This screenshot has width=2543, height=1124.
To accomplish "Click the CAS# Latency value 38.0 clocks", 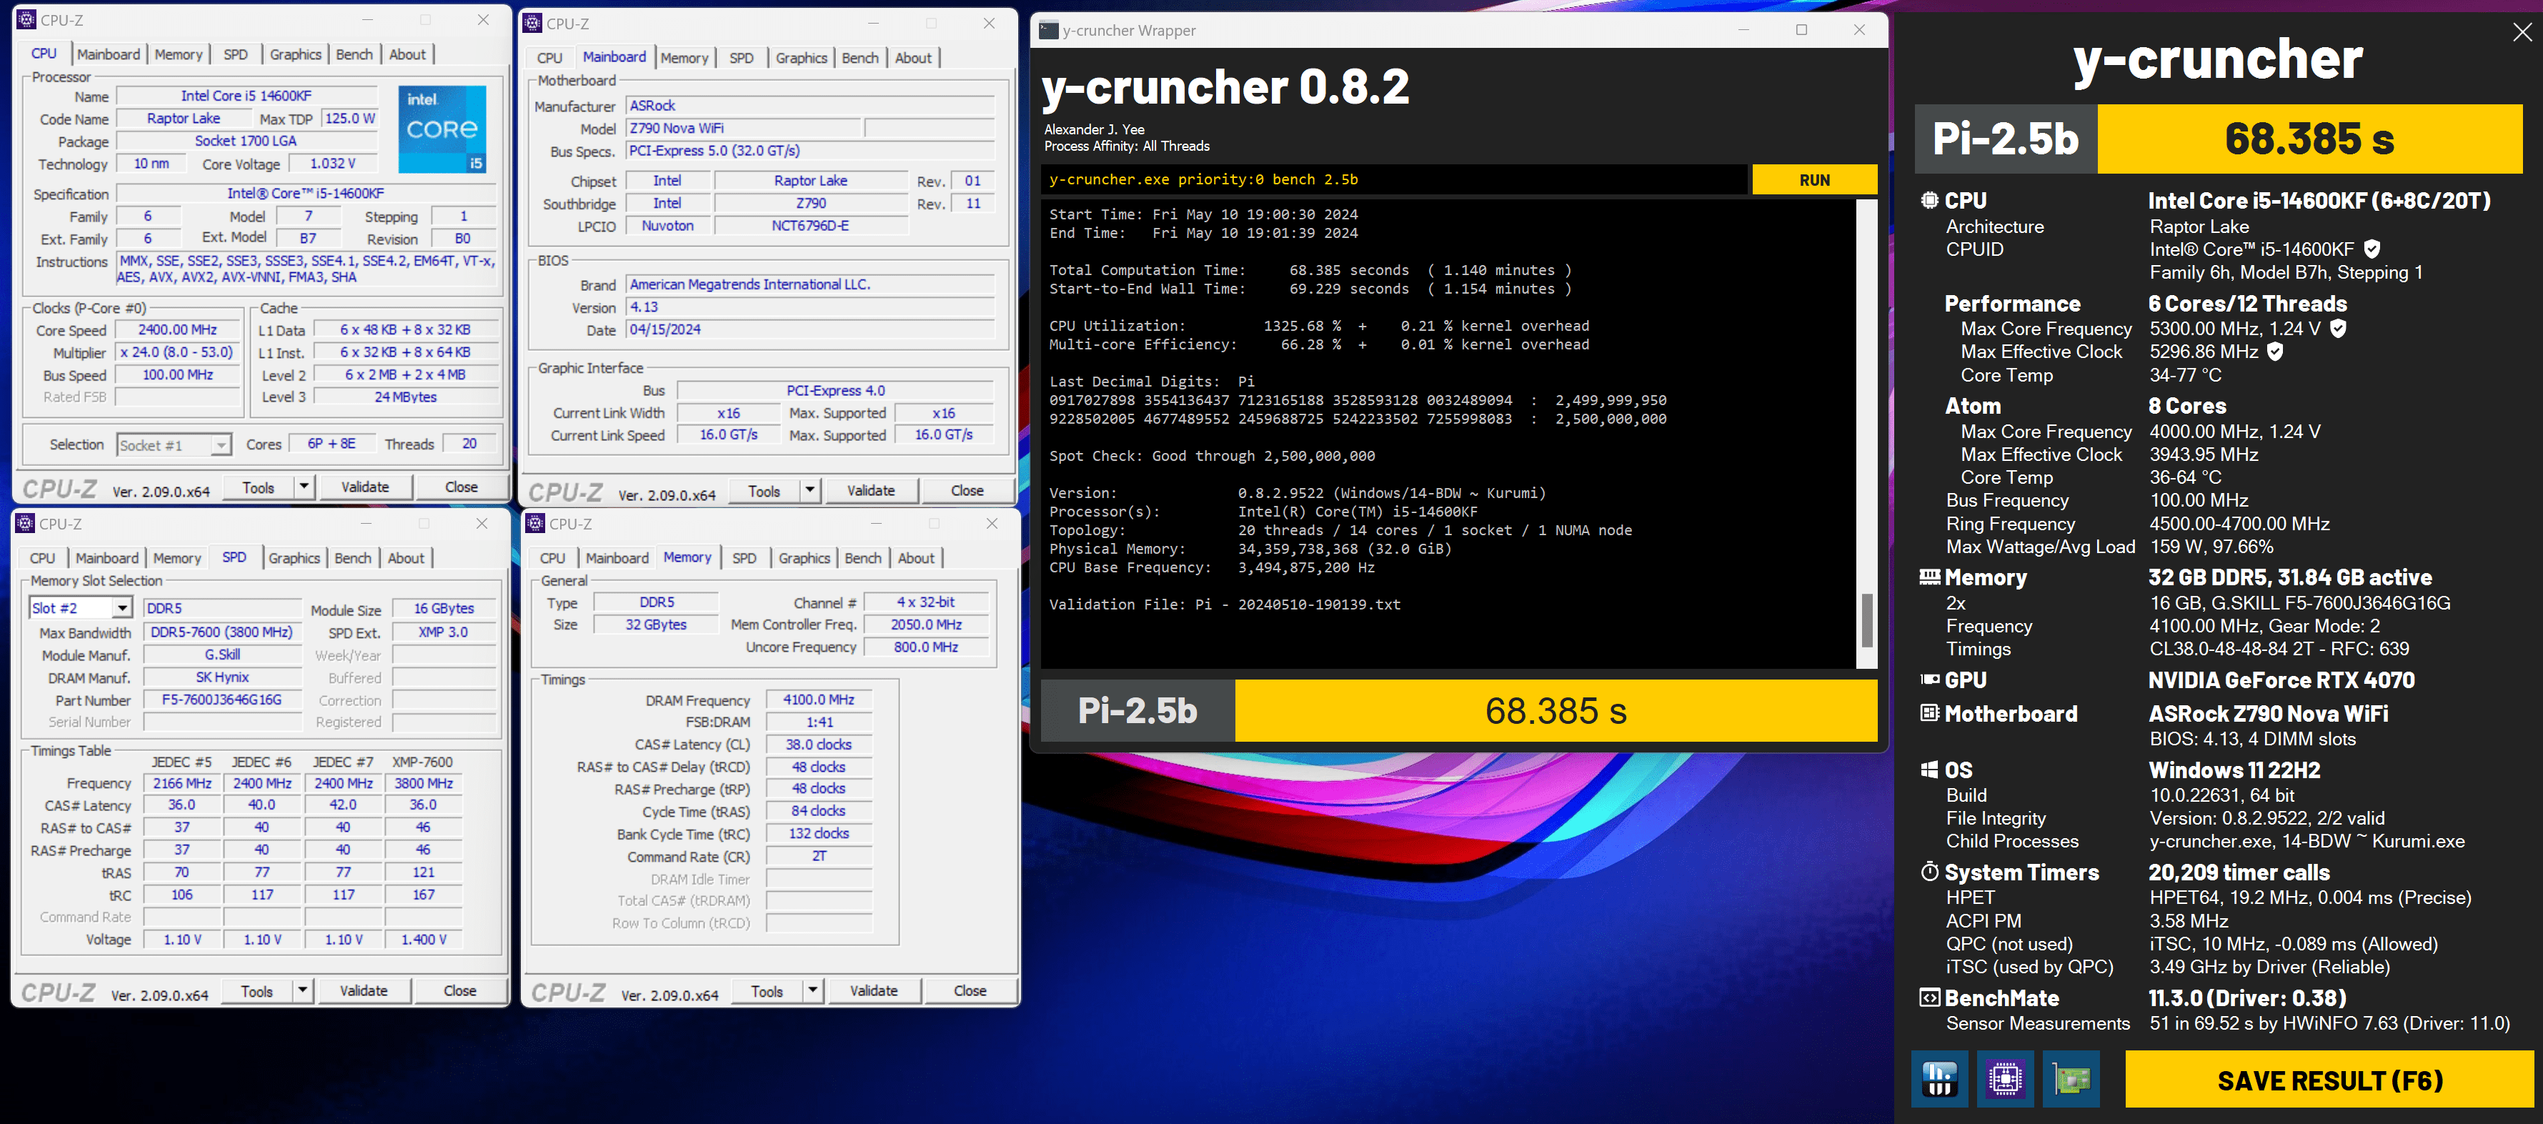I will [818, 744].
